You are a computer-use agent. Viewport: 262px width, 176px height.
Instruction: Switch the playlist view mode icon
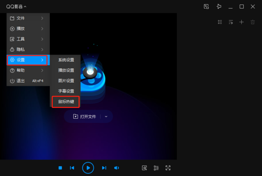point(220,22)
